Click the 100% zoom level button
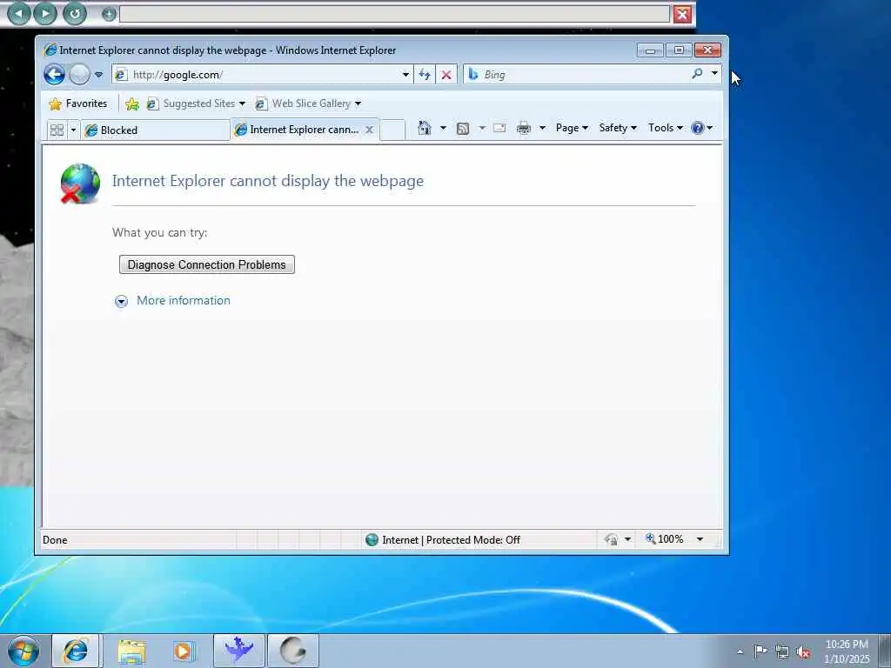 (664, 539)
